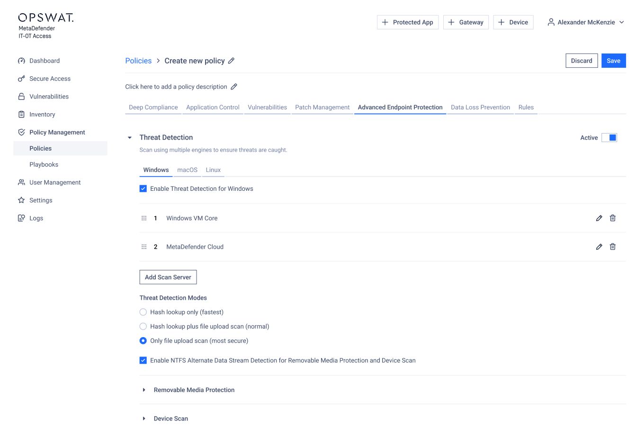The width and height of the screenshot is (644, 429).
Task: Click the 'Windows VM Core' row text
Action: point(192,218)
